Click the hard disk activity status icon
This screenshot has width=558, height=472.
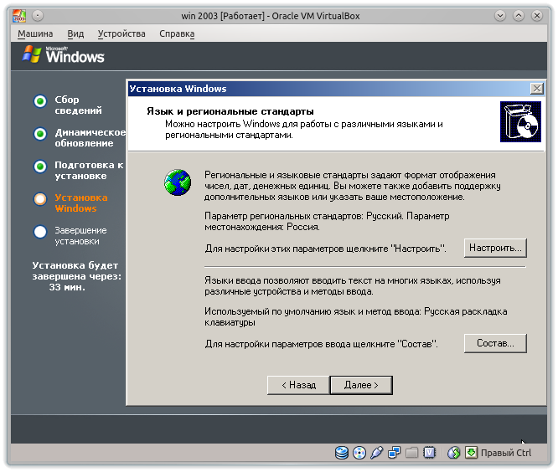pyautogui.click(x=342, y=453)
